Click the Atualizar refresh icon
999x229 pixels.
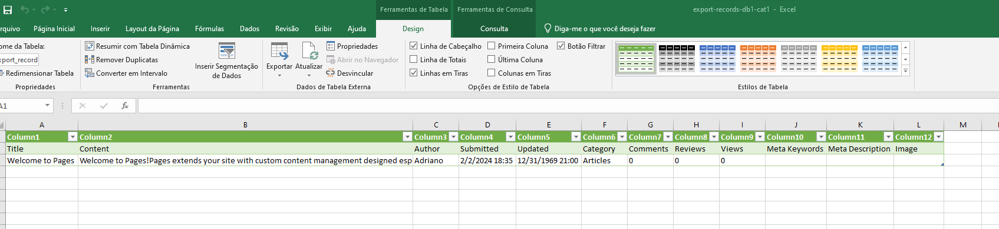[309, 51]
